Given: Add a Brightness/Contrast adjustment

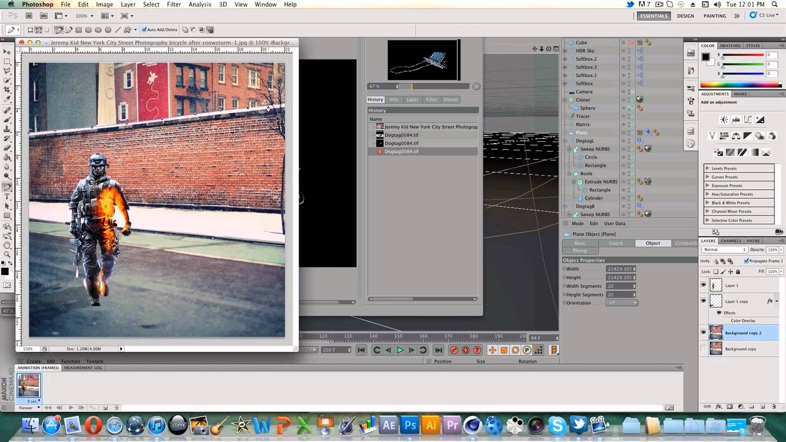Looking at the screenshot, I should [724, 120].
